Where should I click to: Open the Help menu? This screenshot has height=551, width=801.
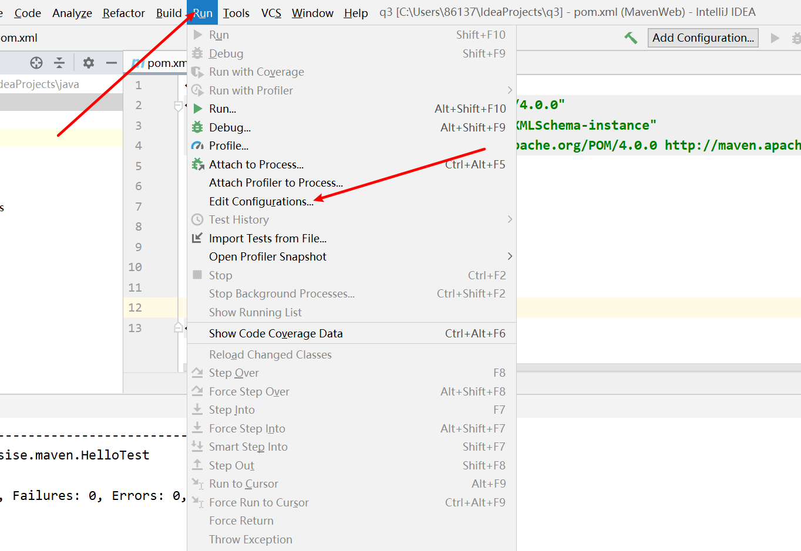(356, 13)
